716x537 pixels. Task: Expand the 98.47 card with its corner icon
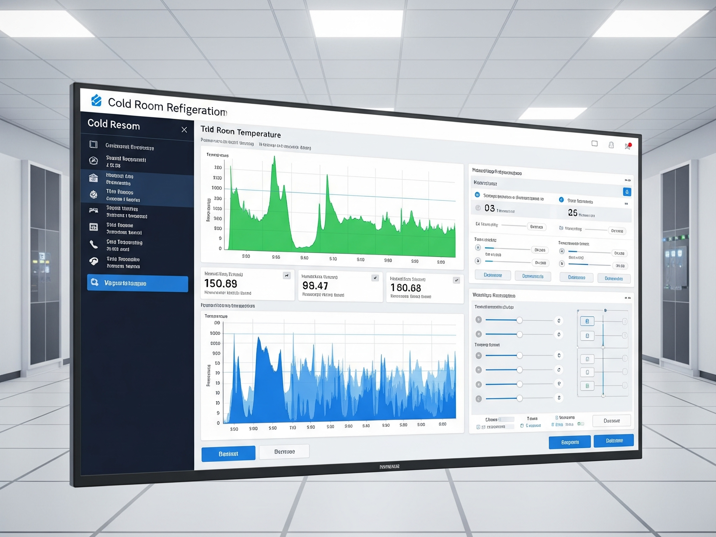(375, 278)
